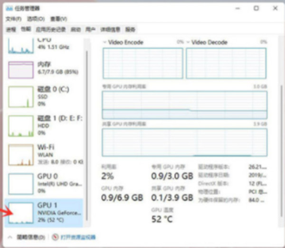Click the 84.0 hardware reserved memory value
Viewport: 285px width, 248px height.
tap(256, 200)
